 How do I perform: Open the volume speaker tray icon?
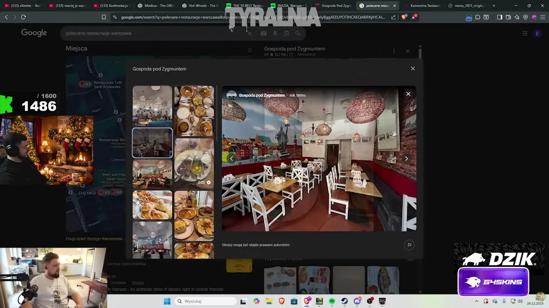[520, 301]
